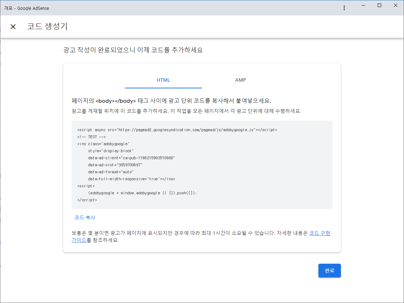Click the adsbygoogle push script line
Screen dimensions: 404x303
coord(142,193)
